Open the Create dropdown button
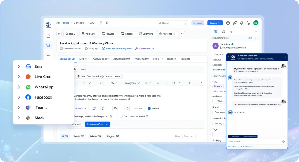This screenshot has height=162, width=299. 215,23
